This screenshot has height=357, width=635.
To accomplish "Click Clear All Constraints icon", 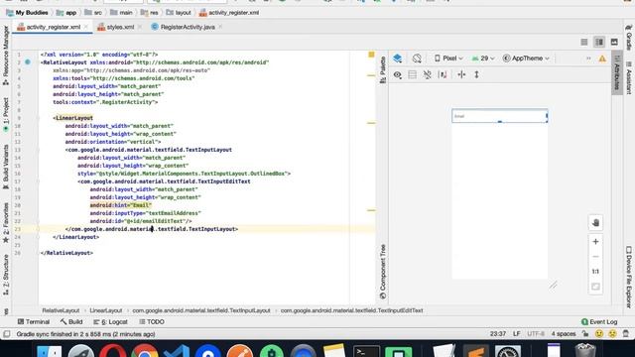I will [x=428, y=75].
